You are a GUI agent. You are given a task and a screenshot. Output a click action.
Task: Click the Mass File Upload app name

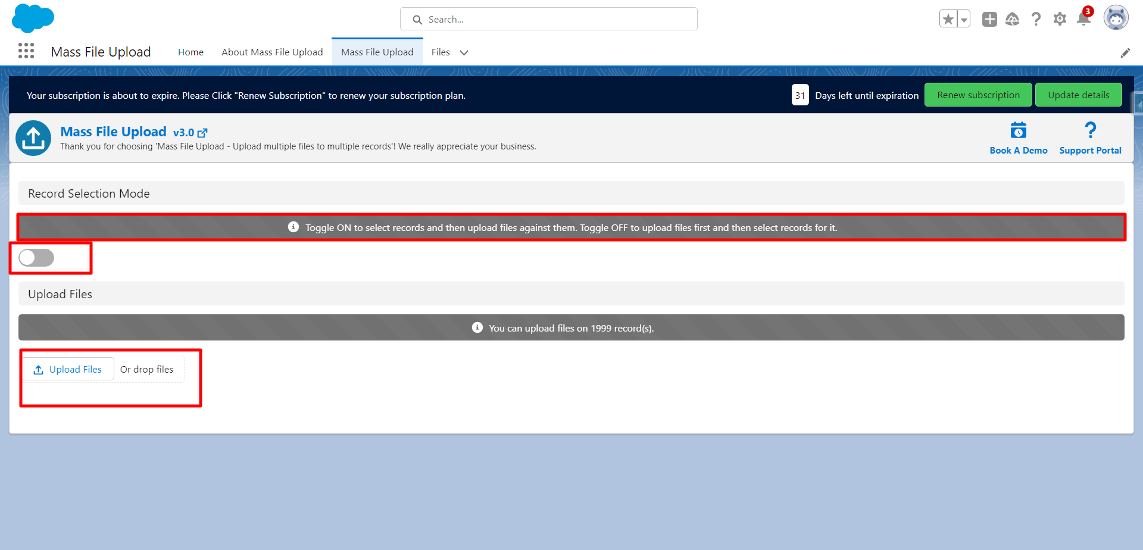101,52
